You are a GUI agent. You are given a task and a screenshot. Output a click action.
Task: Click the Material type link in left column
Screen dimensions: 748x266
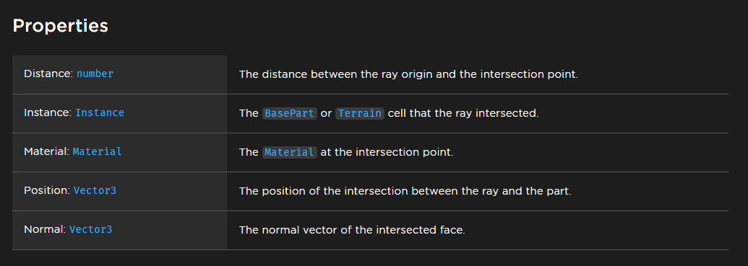pos(98,152)
